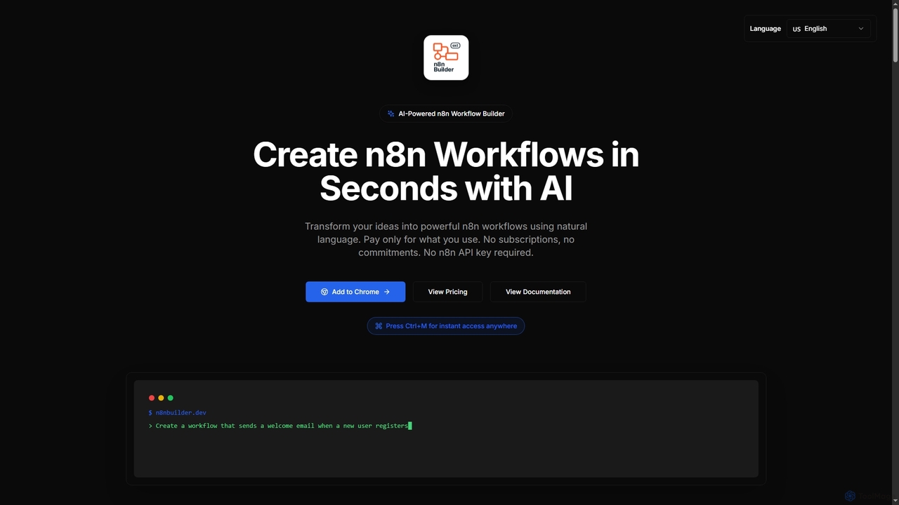Click the n8n Builder logo
The width and height of the screenshot is (899, 505).
(x=446, y=58)
